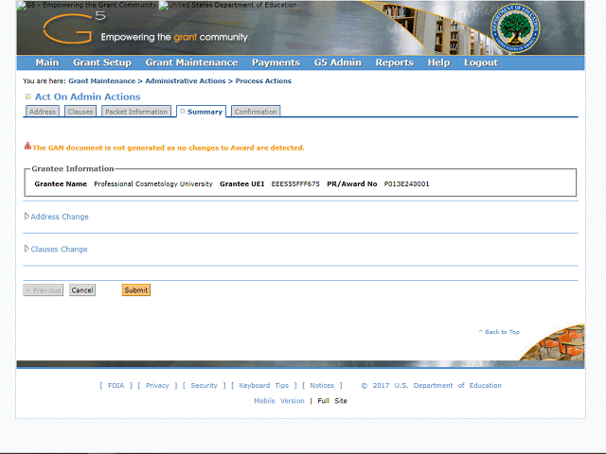The height and width of the screenshot is (454, 606).
Task: Click the Cancel button
Action: (x=82, y=290)
